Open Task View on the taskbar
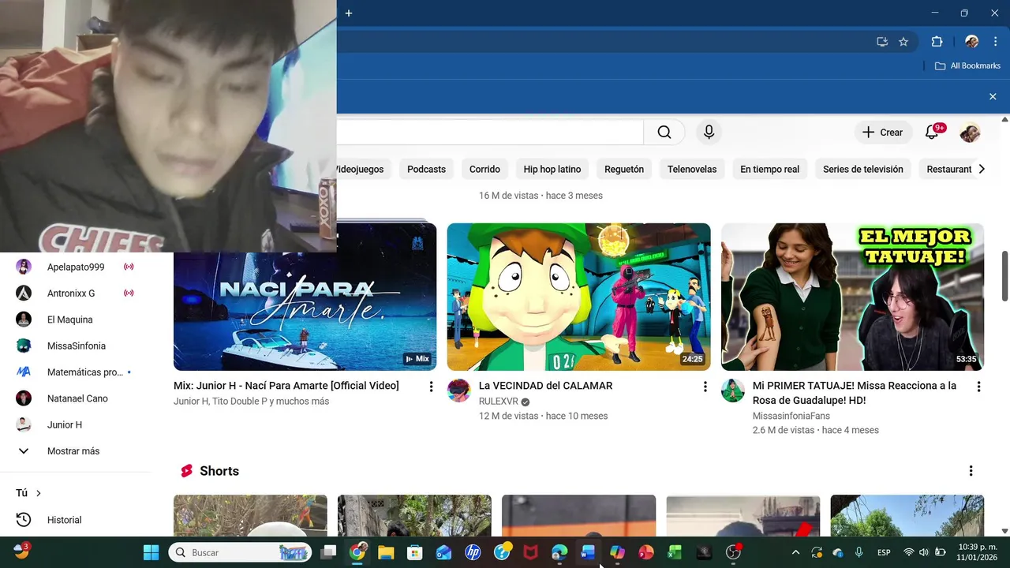Screen dimensions: 1010x568 pos(329,552)
